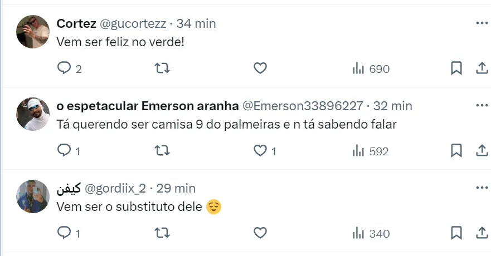491x256 pixels.
Task: Open o espetacular Emerson aranha's profile name
Action: coord(148,106)
